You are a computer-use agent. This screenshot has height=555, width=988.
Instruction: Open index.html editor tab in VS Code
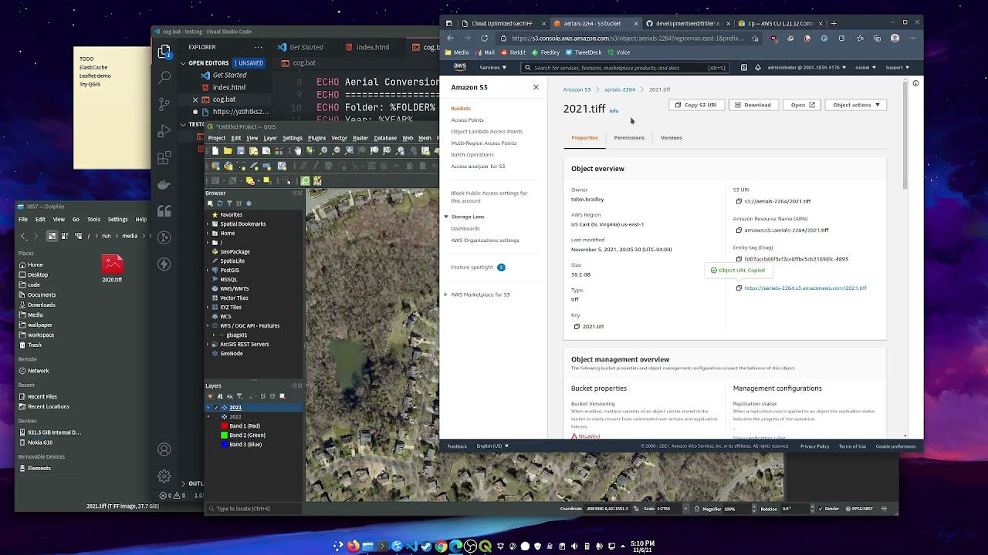pos(373,47)
